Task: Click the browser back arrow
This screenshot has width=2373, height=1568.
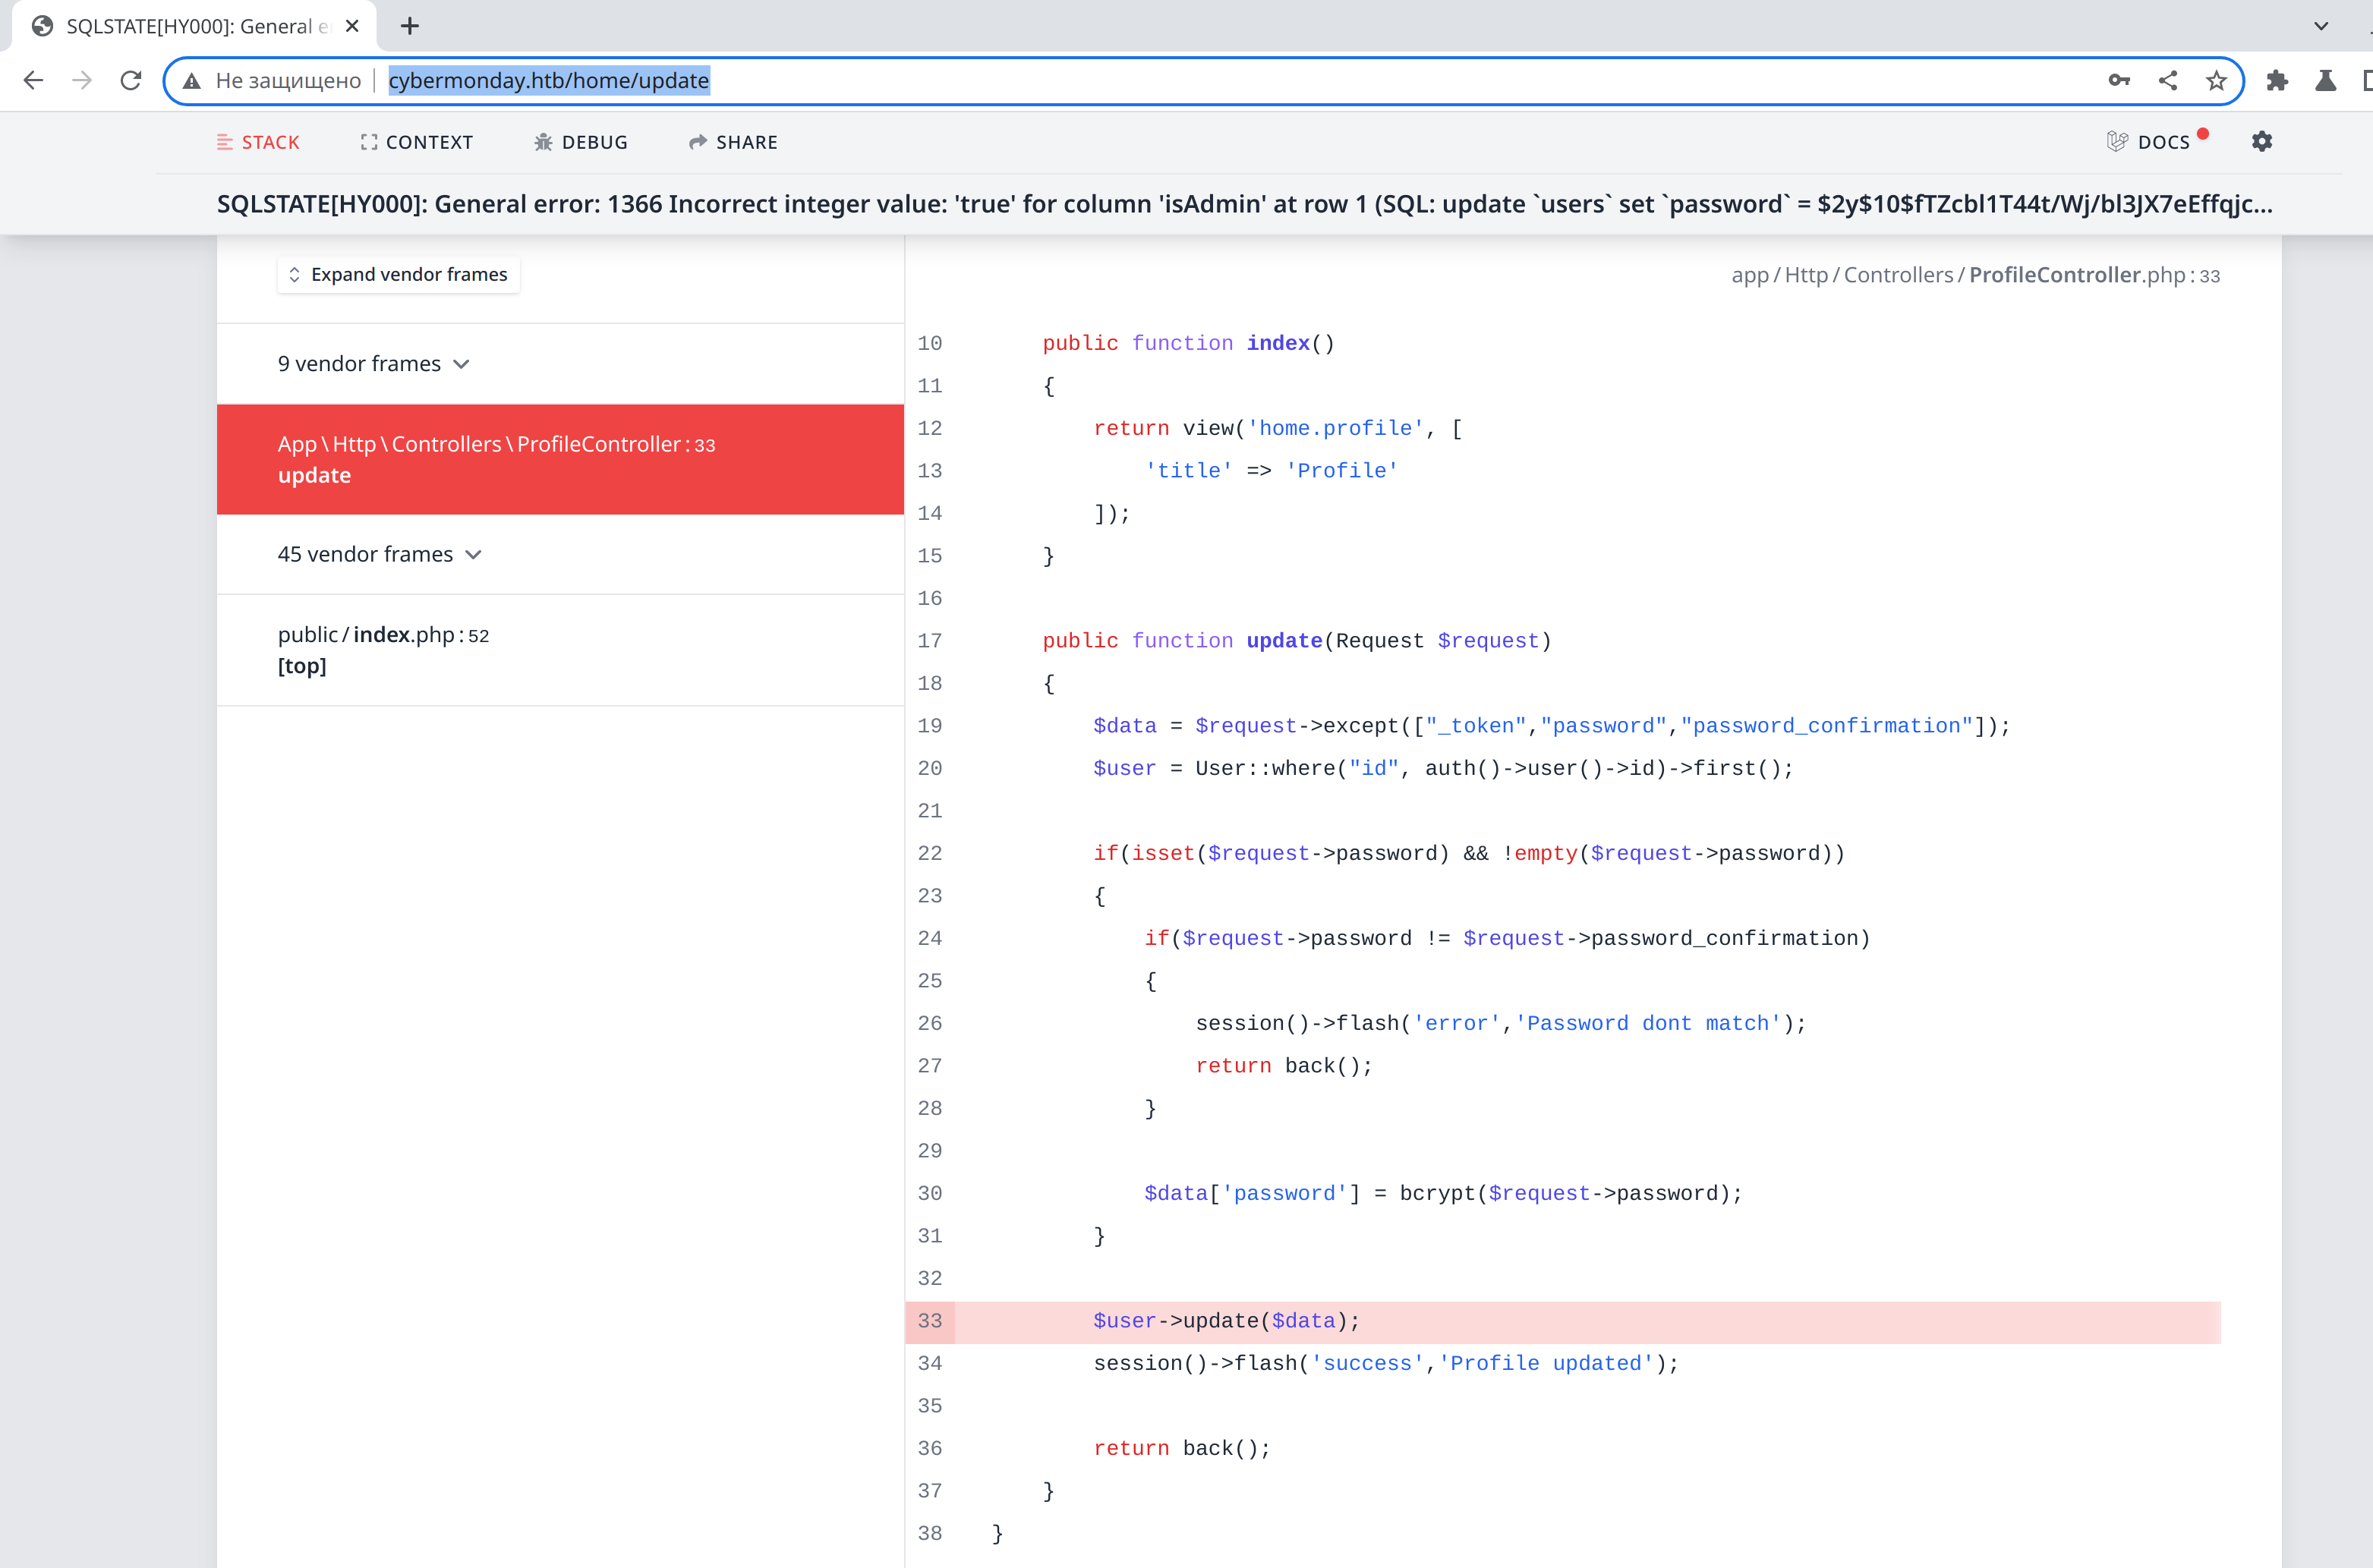Action: 33,80
